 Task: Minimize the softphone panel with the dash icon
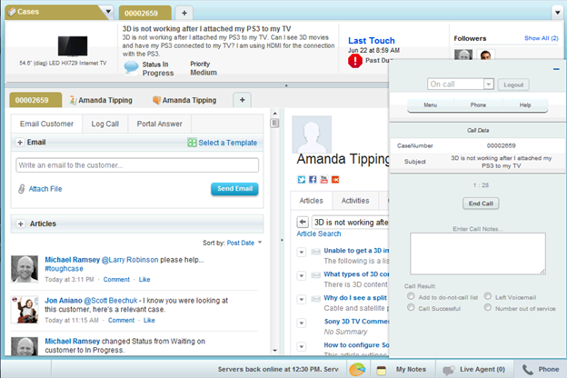pos(556,69)
